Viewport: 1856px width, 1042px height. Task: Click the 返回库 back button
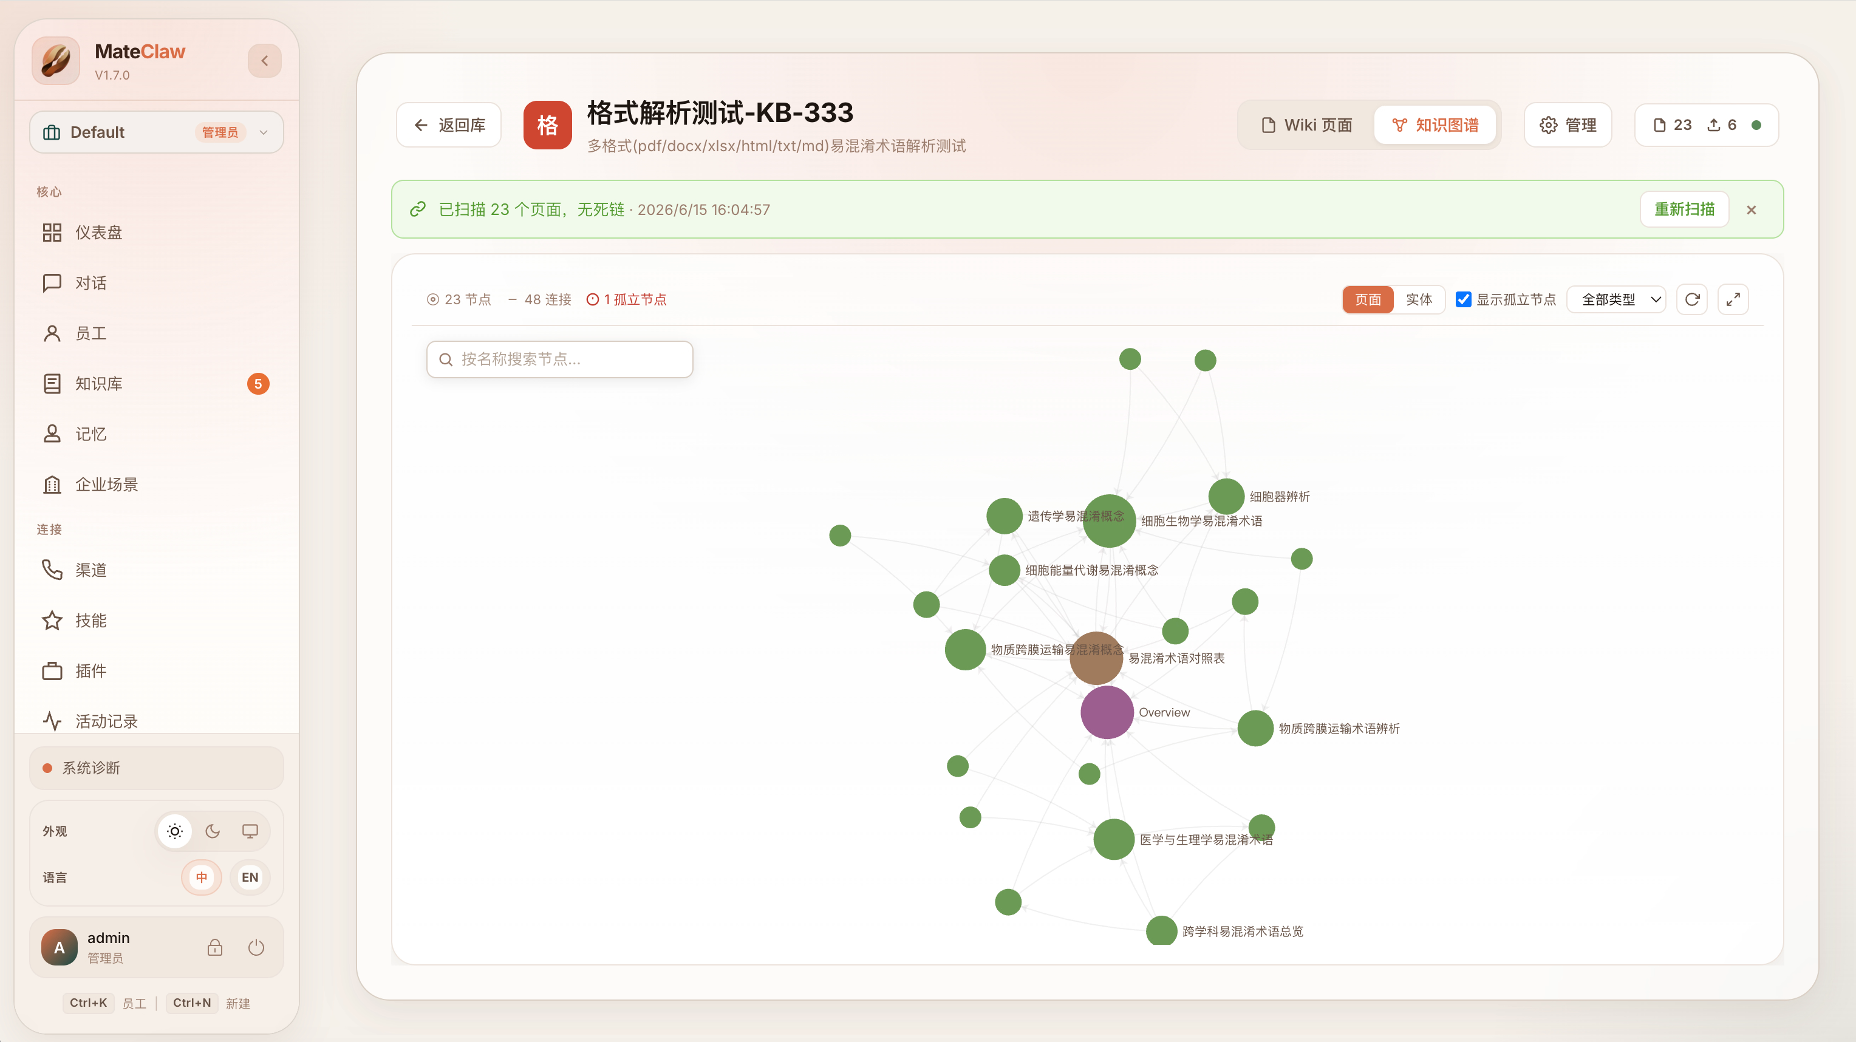[x=449, y=124]
